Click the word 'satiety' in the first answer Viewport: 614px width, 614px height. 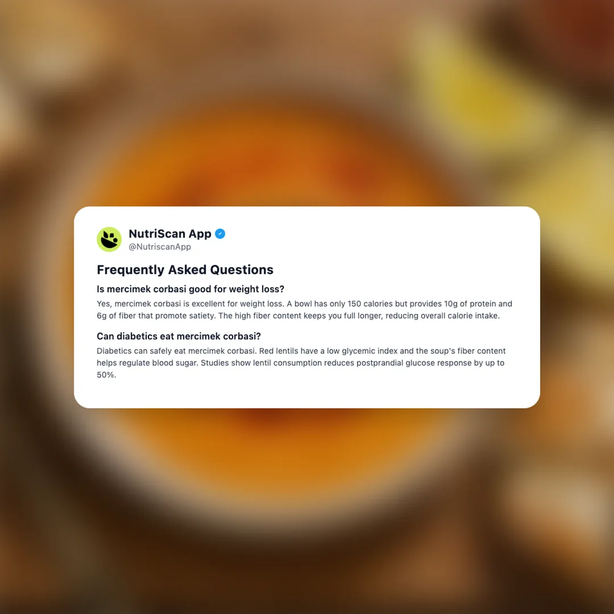(x=201, y=316)
